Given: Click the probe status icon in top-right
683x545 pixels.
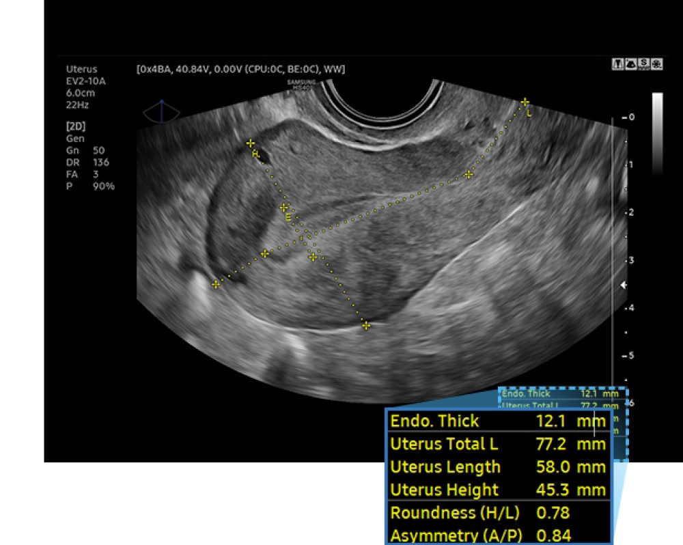Looking at the screenshot, I should tap(617, 64).
